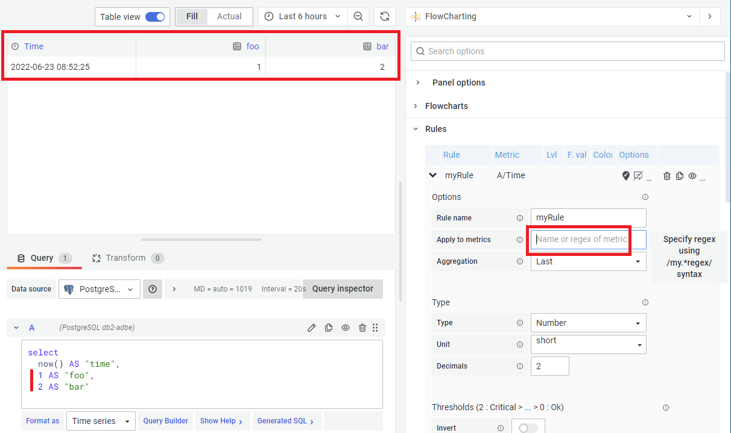Screen dimensions: 731x433
Task: Click the Show Help button
Action: coord(221,421)
